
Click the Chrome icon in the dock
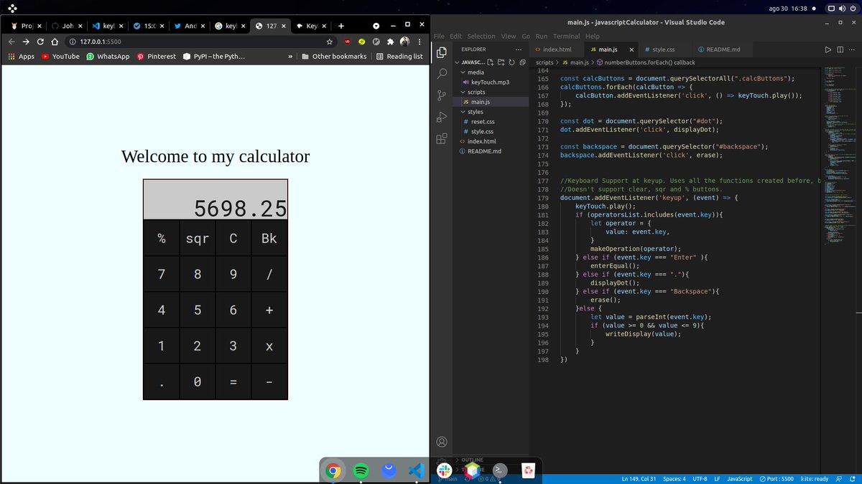pyautogui.click(x=333, y=471)
